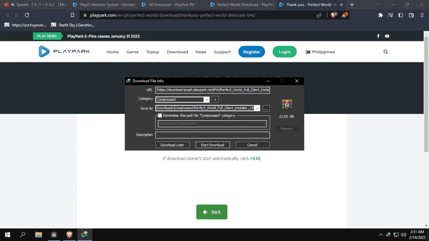Open the Brave Wallet icon
The height and width of the screenshot is (241, 429).
[x=411, y=15]
